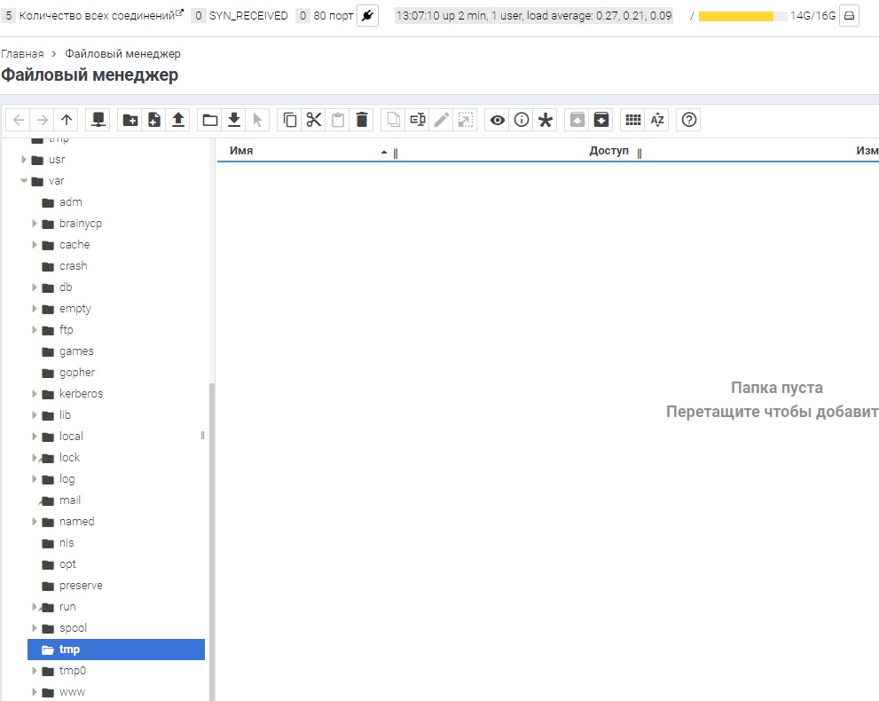Expand the log directory
The width and height of the screenshot is (879, 701).
point(35,478)
